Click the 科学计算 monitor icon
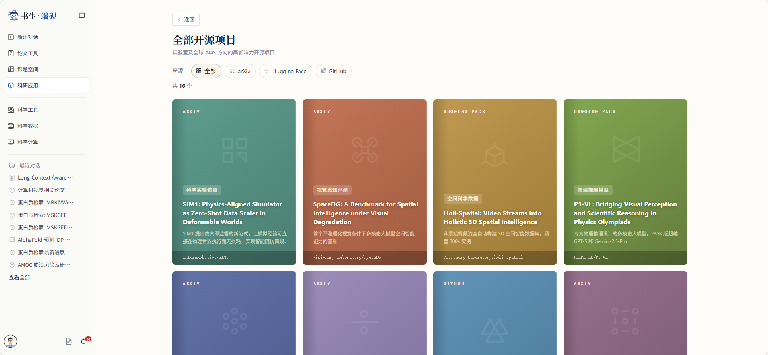The width and height of the screenshot is (768, 355). coord(11,142)
